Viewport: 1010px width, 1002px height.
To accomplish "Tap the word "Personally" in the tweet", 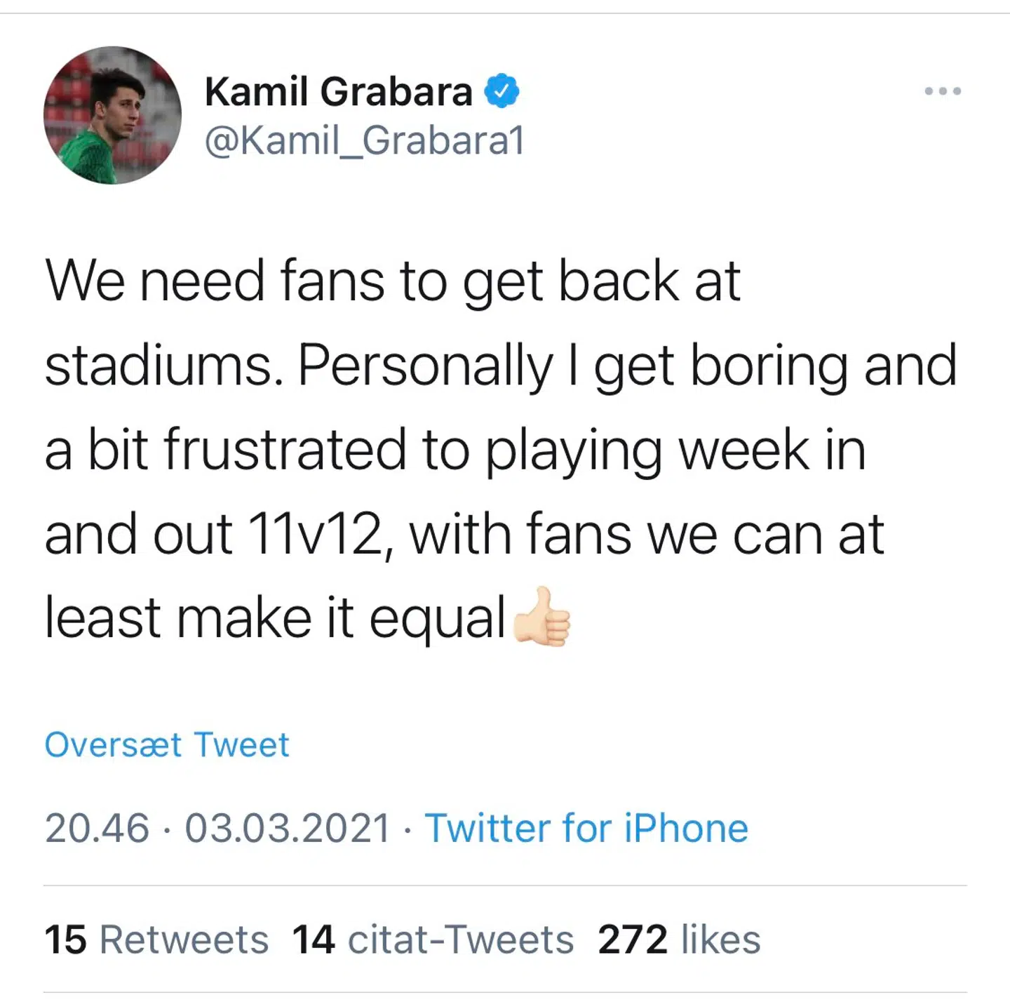I will tap(425, 366).
